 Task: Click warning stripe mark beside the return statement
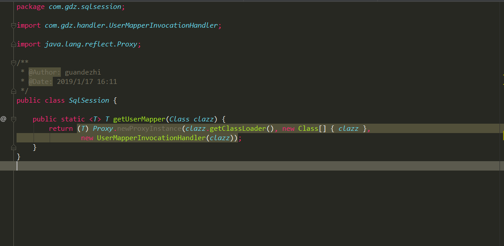[503, 136]
